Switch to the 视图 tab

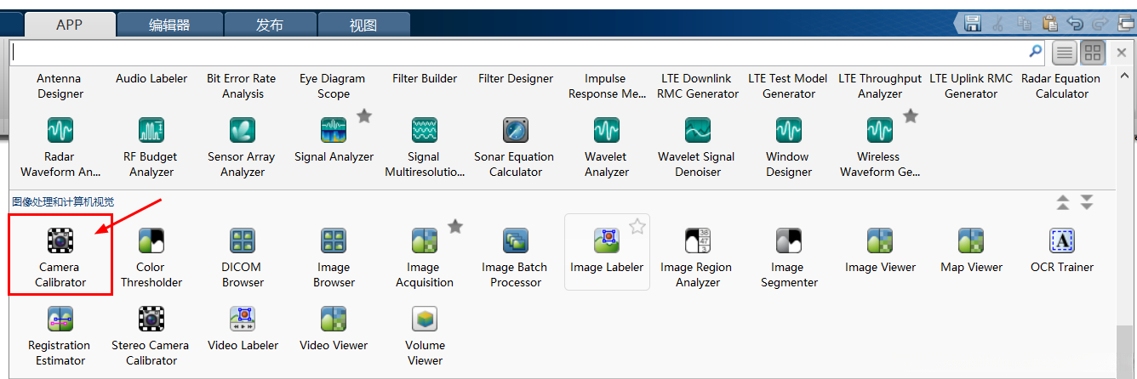click(363, 25)
